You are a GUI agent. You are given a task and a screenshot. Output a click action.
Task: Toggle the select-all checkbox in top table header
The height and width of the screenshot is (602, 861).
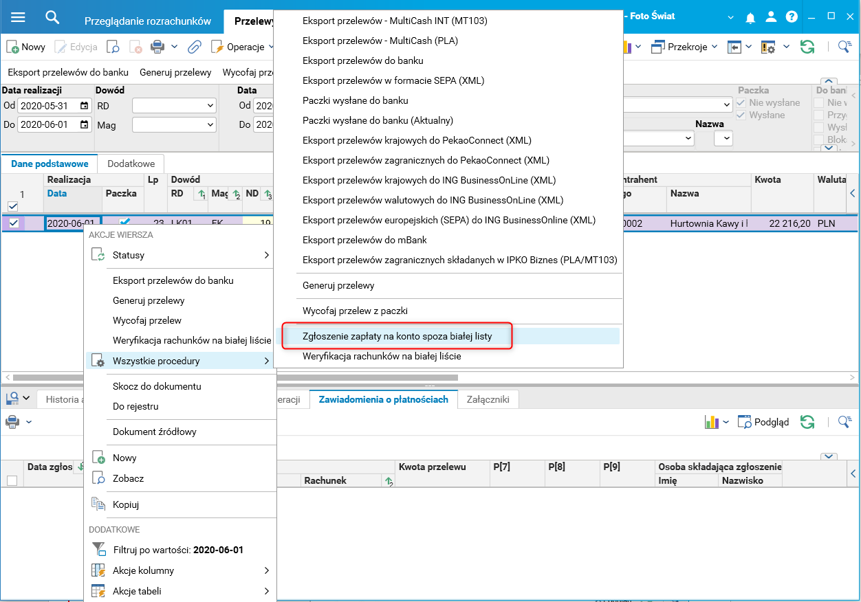click(x=12, y=206)
